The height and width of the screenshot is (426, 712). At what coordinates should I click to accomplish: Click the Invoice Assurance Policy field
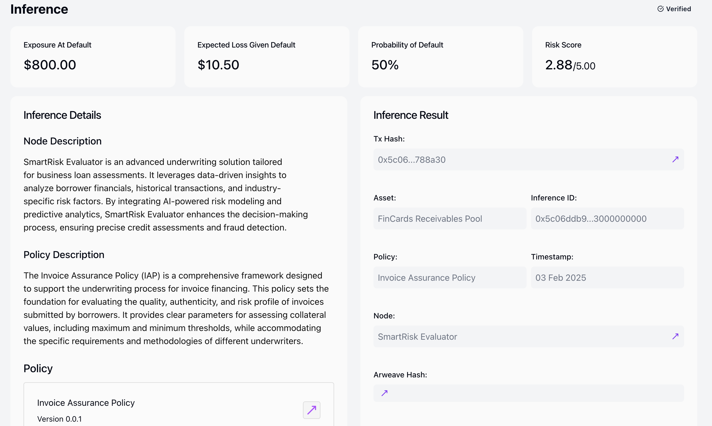click(450, 278)
